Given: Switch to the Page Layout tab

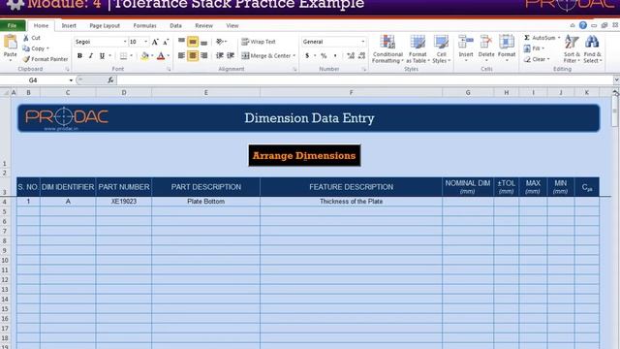Looking at the screenshot, I should [x=105, y=25].
